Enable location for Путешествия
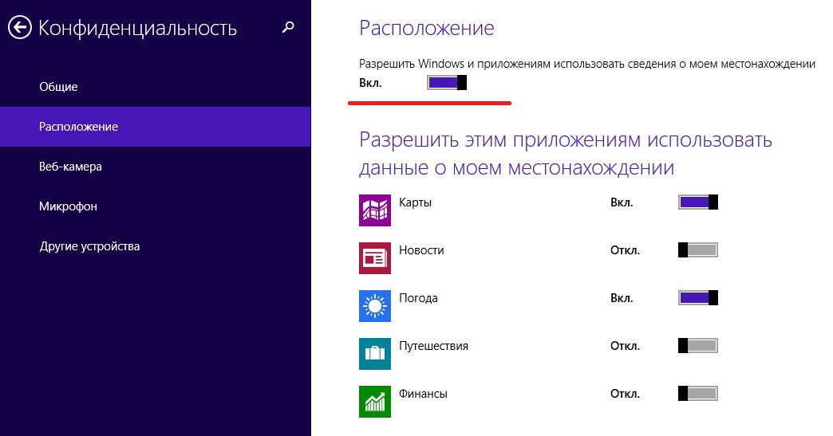The height and width of the screenshot is (436, 833). pos(698,345)
